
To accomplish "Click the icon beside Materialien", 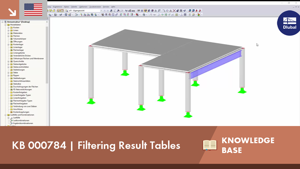I will (x=11, y=33).
